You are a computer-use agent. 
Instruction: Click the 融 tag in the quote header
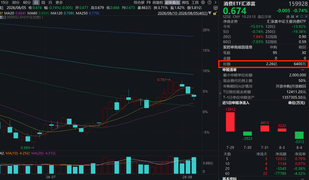[x=292, y=17]
